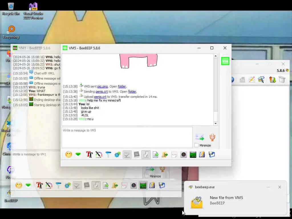Click "You: WHAT" message in VM1 chat
The width and height of the screenshot is (292, 219).
click(x=37, y=91)
